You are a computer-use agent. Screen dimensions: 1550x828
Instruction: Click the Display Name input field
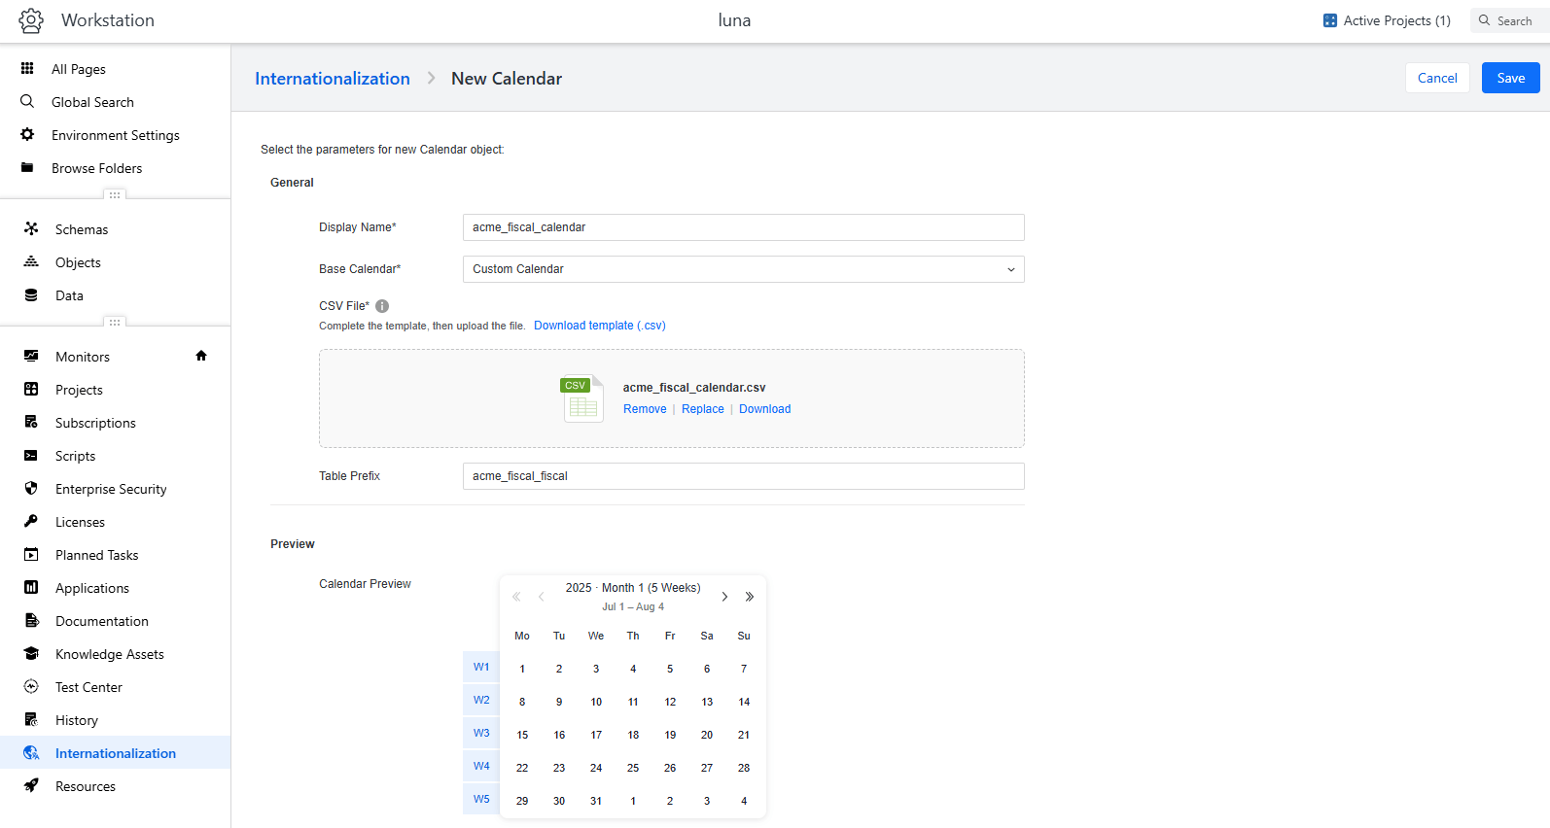pos(743,227)
